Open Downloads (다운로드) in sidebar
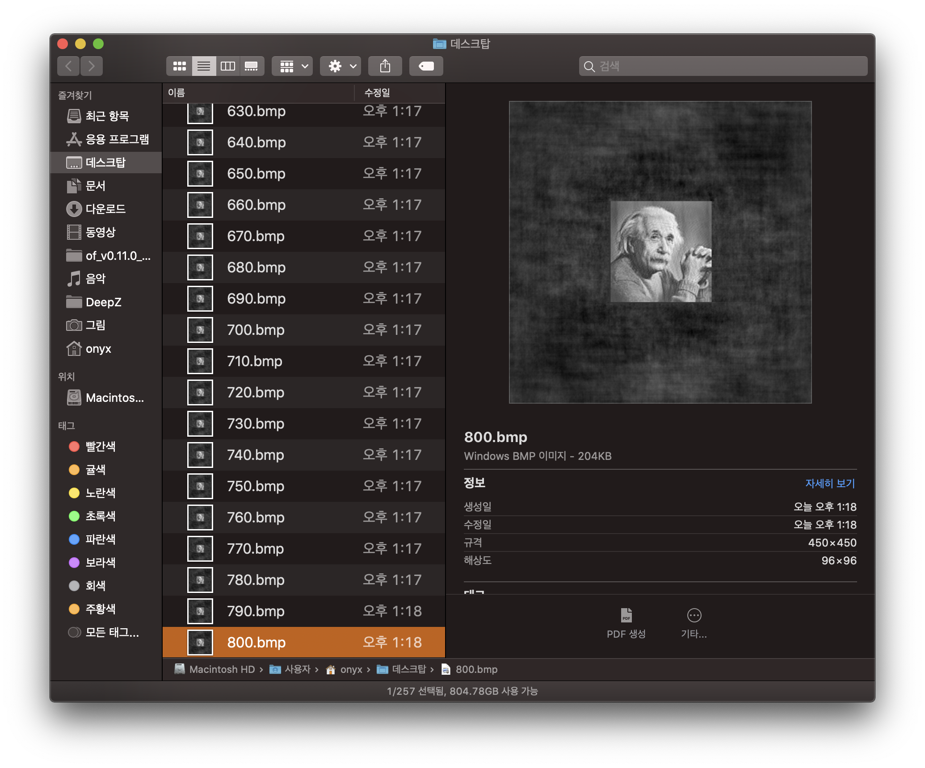925x768 pixels. point(105,209)
